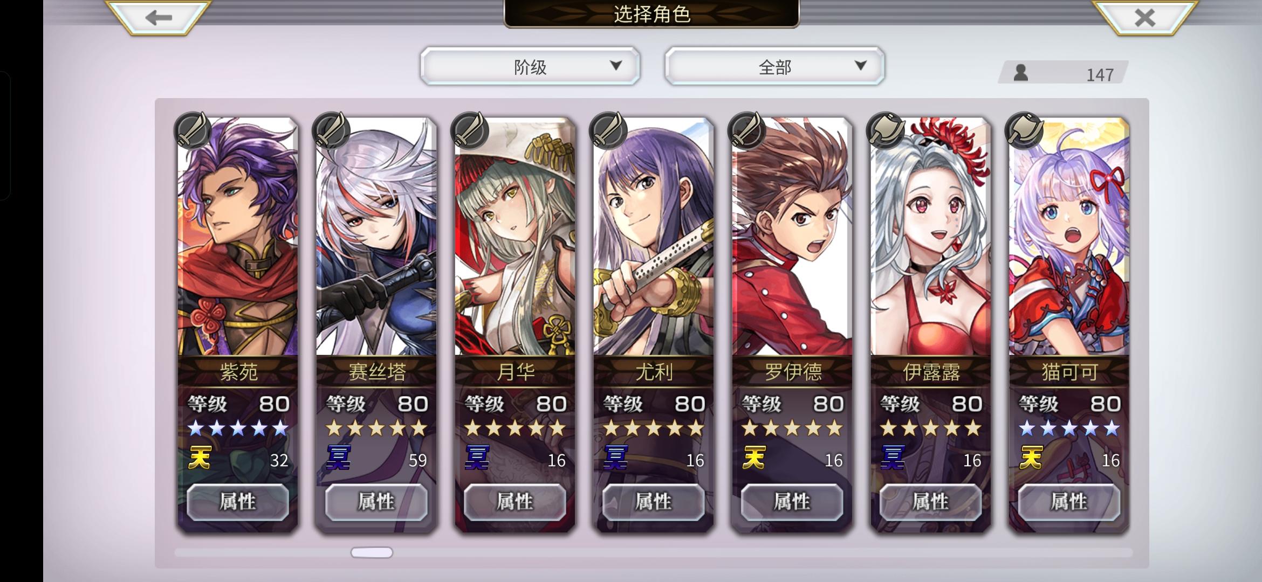This screenshot has width=1262, height=582.
Task: Click the sword weapon icon on 紫苑
Action: pos(193,130)
